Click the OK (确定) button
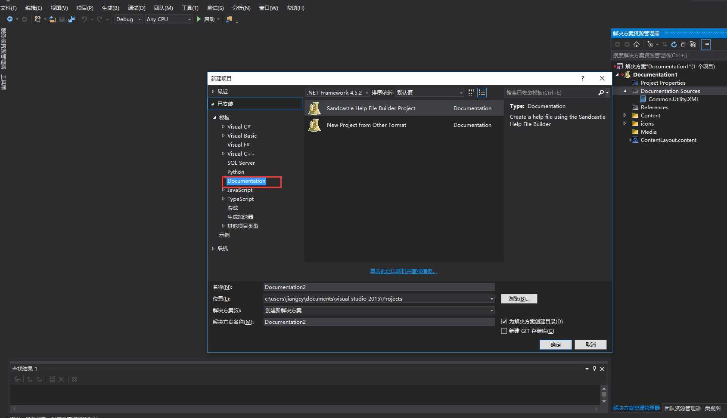This screenshot has width=727, height=418. coord(556,344)
